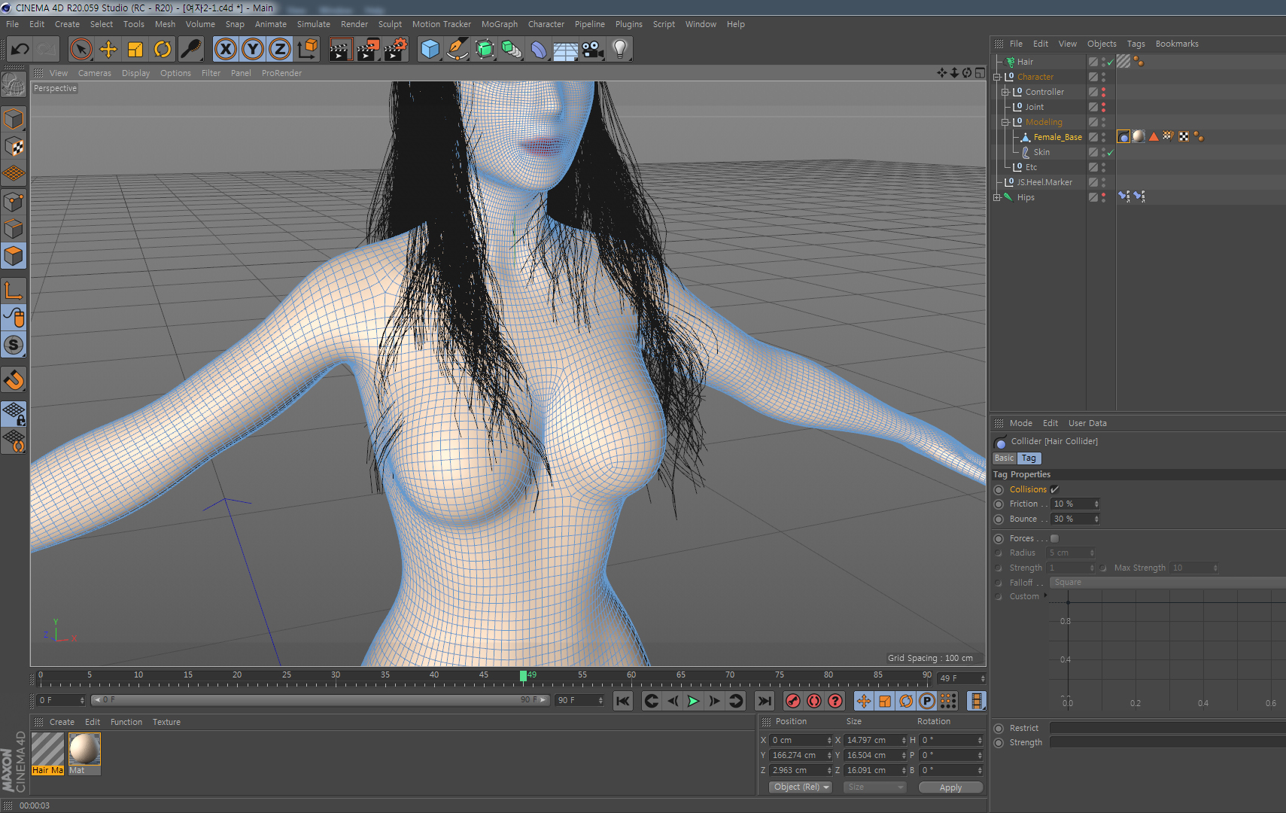Open the Falloff Square dropdown
The width and height of the screenshot is (1286, 813).
tap(1168, 583)
